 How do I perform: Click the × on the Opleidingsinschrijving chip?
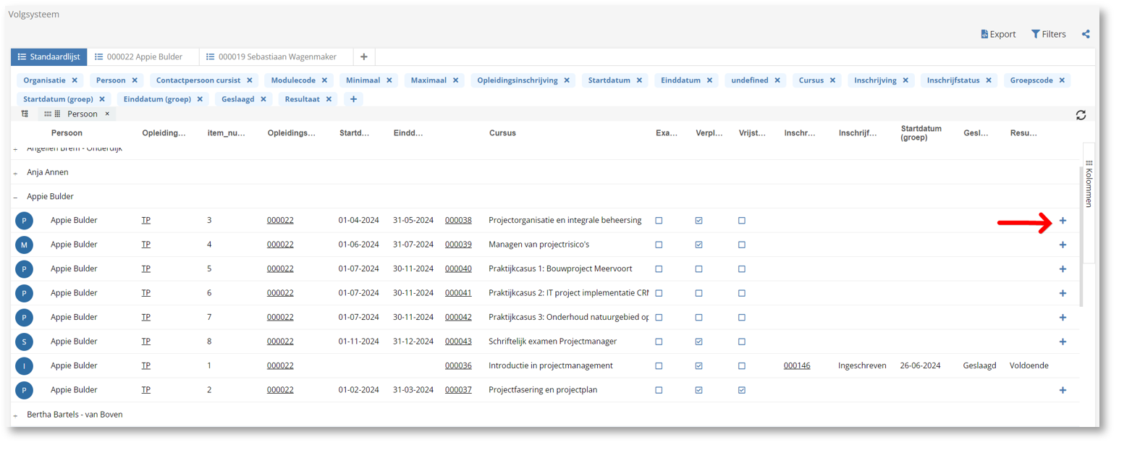[567, 80]
